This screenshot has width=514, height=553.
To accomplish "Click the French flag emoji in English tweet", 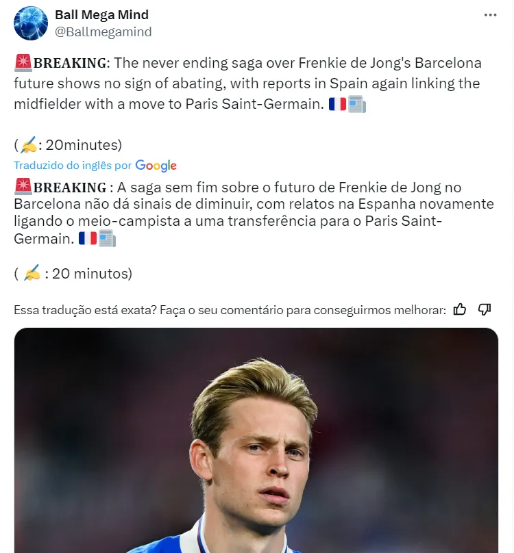I will (x=337, y=105).
